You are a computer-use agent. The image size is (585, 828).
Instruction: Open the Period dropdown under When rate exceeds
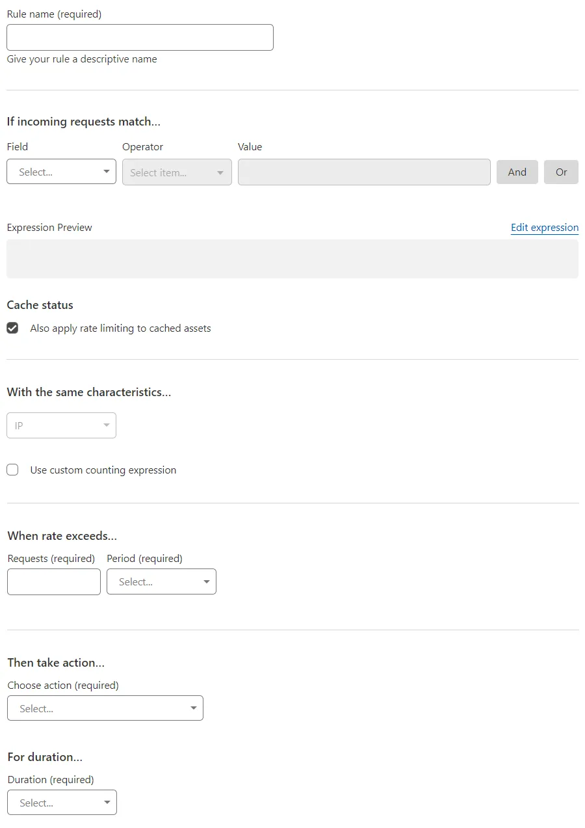[161, 581]
